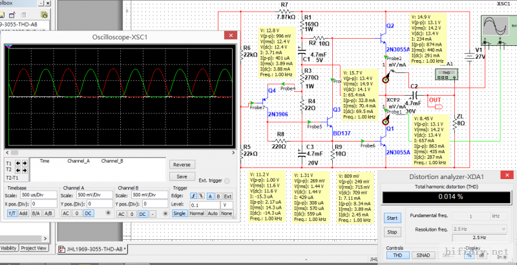The height and width of the screenshot is (265, 517).
Task: Set Channel A coupling to AC
Action: point(65,213)
